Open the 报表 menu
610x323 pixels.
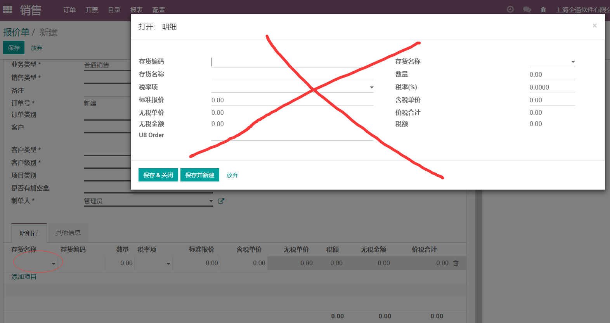pyautogui.click(x=137, y=10)
